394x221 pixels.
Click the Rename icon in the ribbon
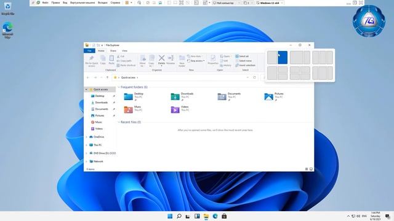[171, 58]
